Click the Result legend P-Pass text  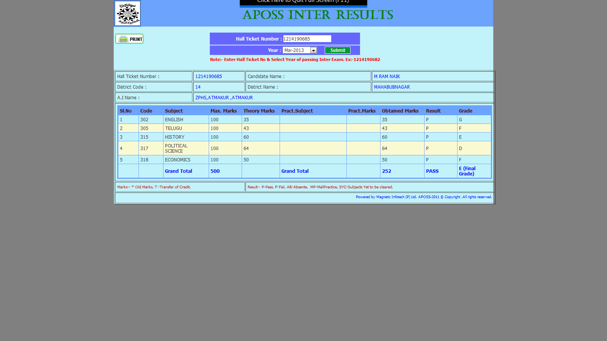point(320,187)
